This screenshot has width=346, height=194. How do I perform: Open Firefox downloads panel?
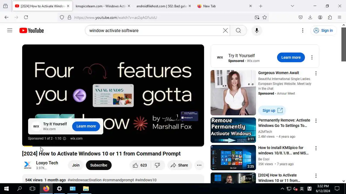pos(310,17)
